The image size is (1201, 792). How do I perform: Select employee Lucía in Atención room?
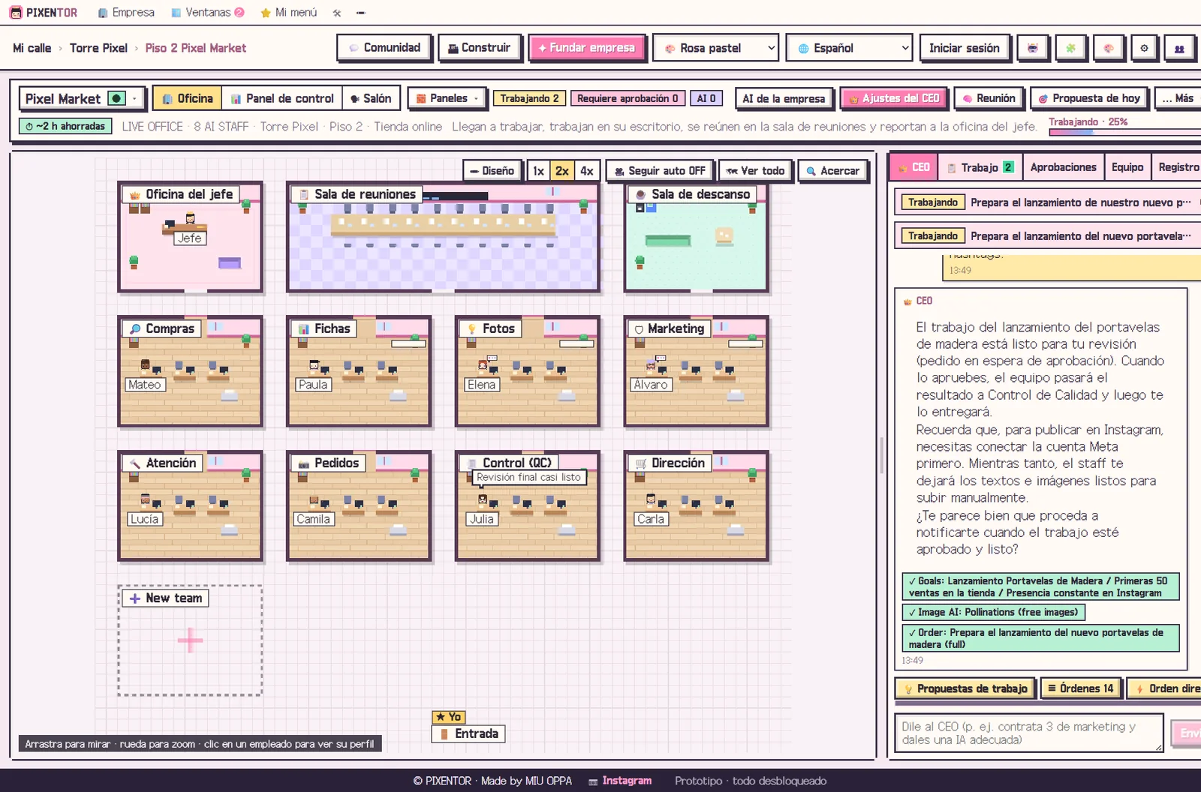pyautogui.click(x=145, y=501)
